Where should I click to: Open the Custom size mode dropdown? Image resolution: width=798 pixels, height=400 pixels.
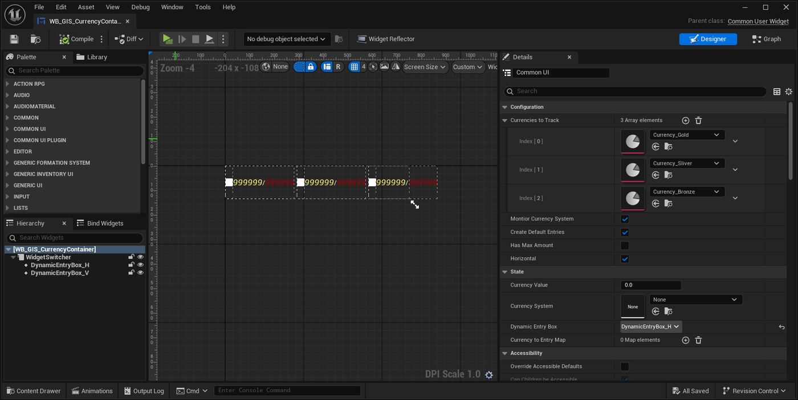coord(468,67)
